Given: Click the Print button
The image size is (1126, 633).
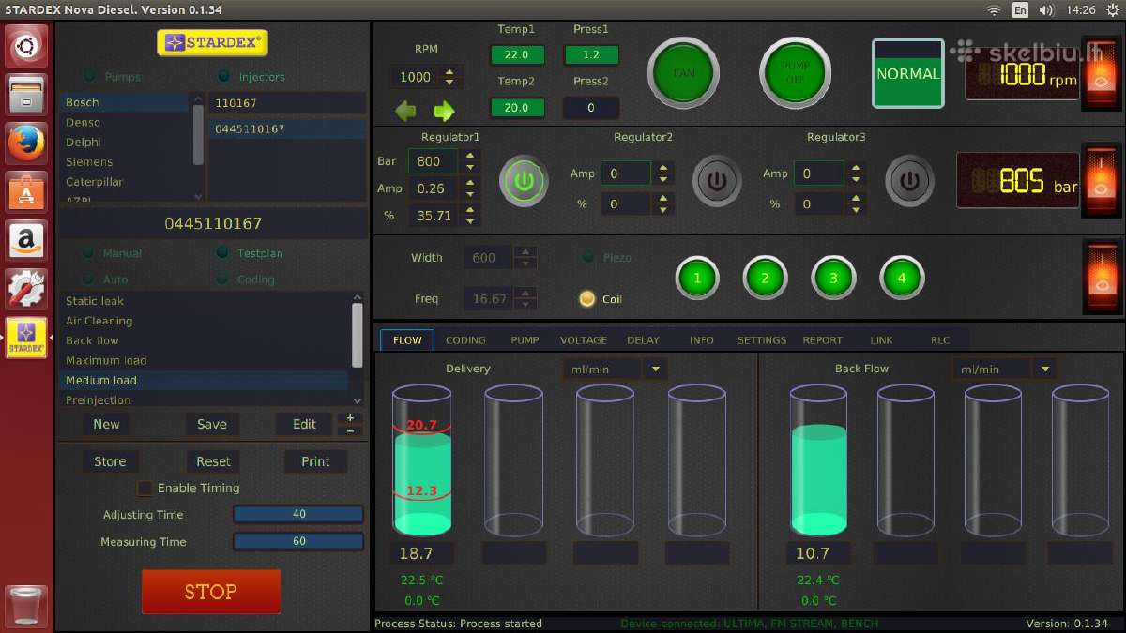Looking at the screenshot, I should point(315,461).
